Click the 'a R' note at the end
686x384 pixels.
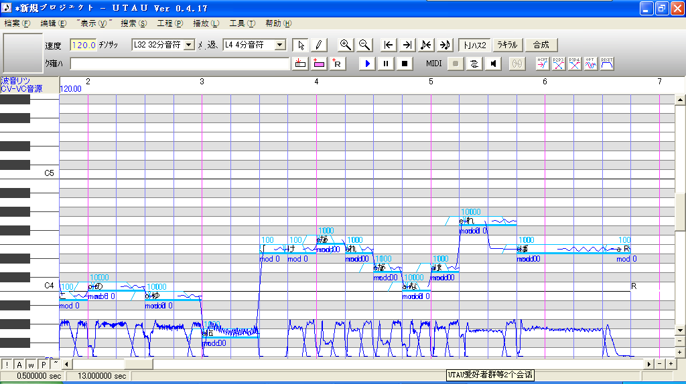click(624, 249)
